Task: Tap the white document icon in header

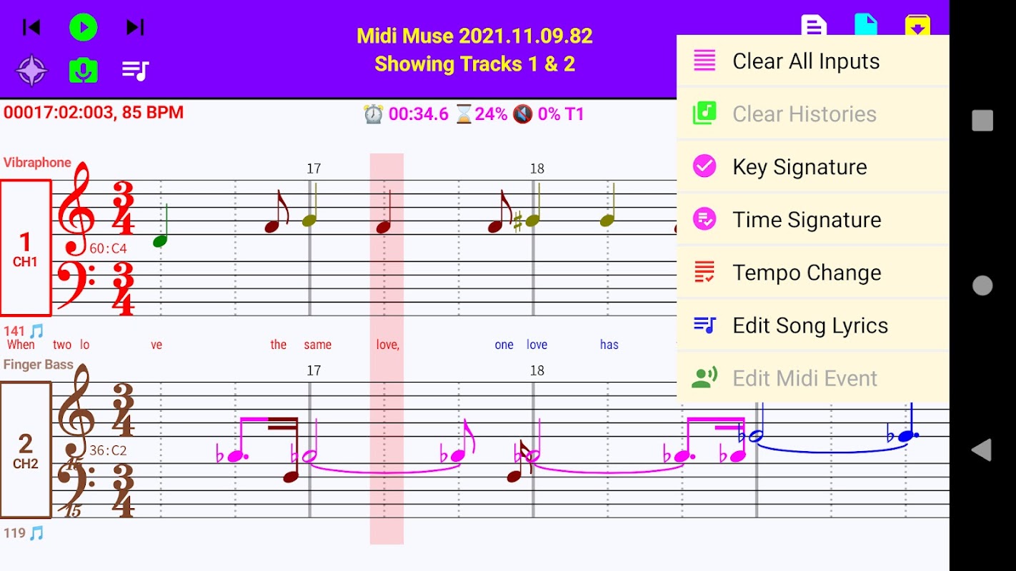Action: (814, 26)
